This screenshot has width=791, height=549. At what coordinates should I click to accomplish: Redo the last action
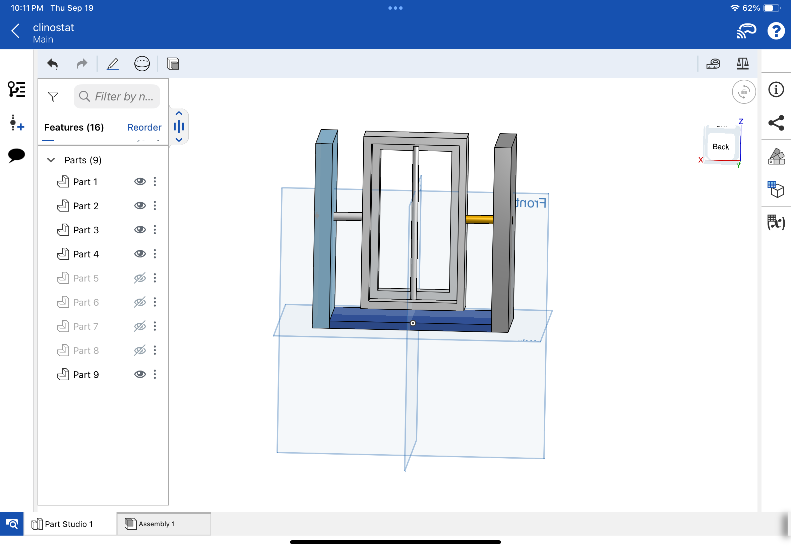tap(82, 64)
